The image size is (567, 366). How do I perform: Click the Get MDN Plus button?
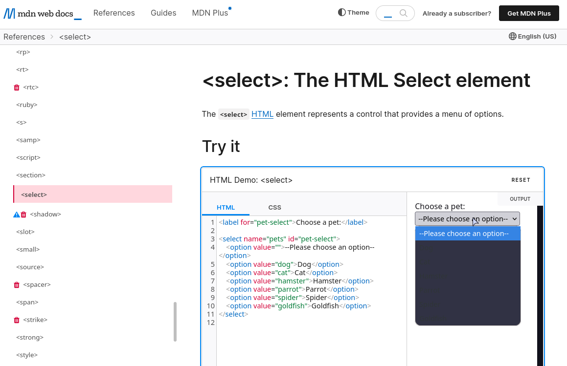pyautogui.click(x=529, y=13)
